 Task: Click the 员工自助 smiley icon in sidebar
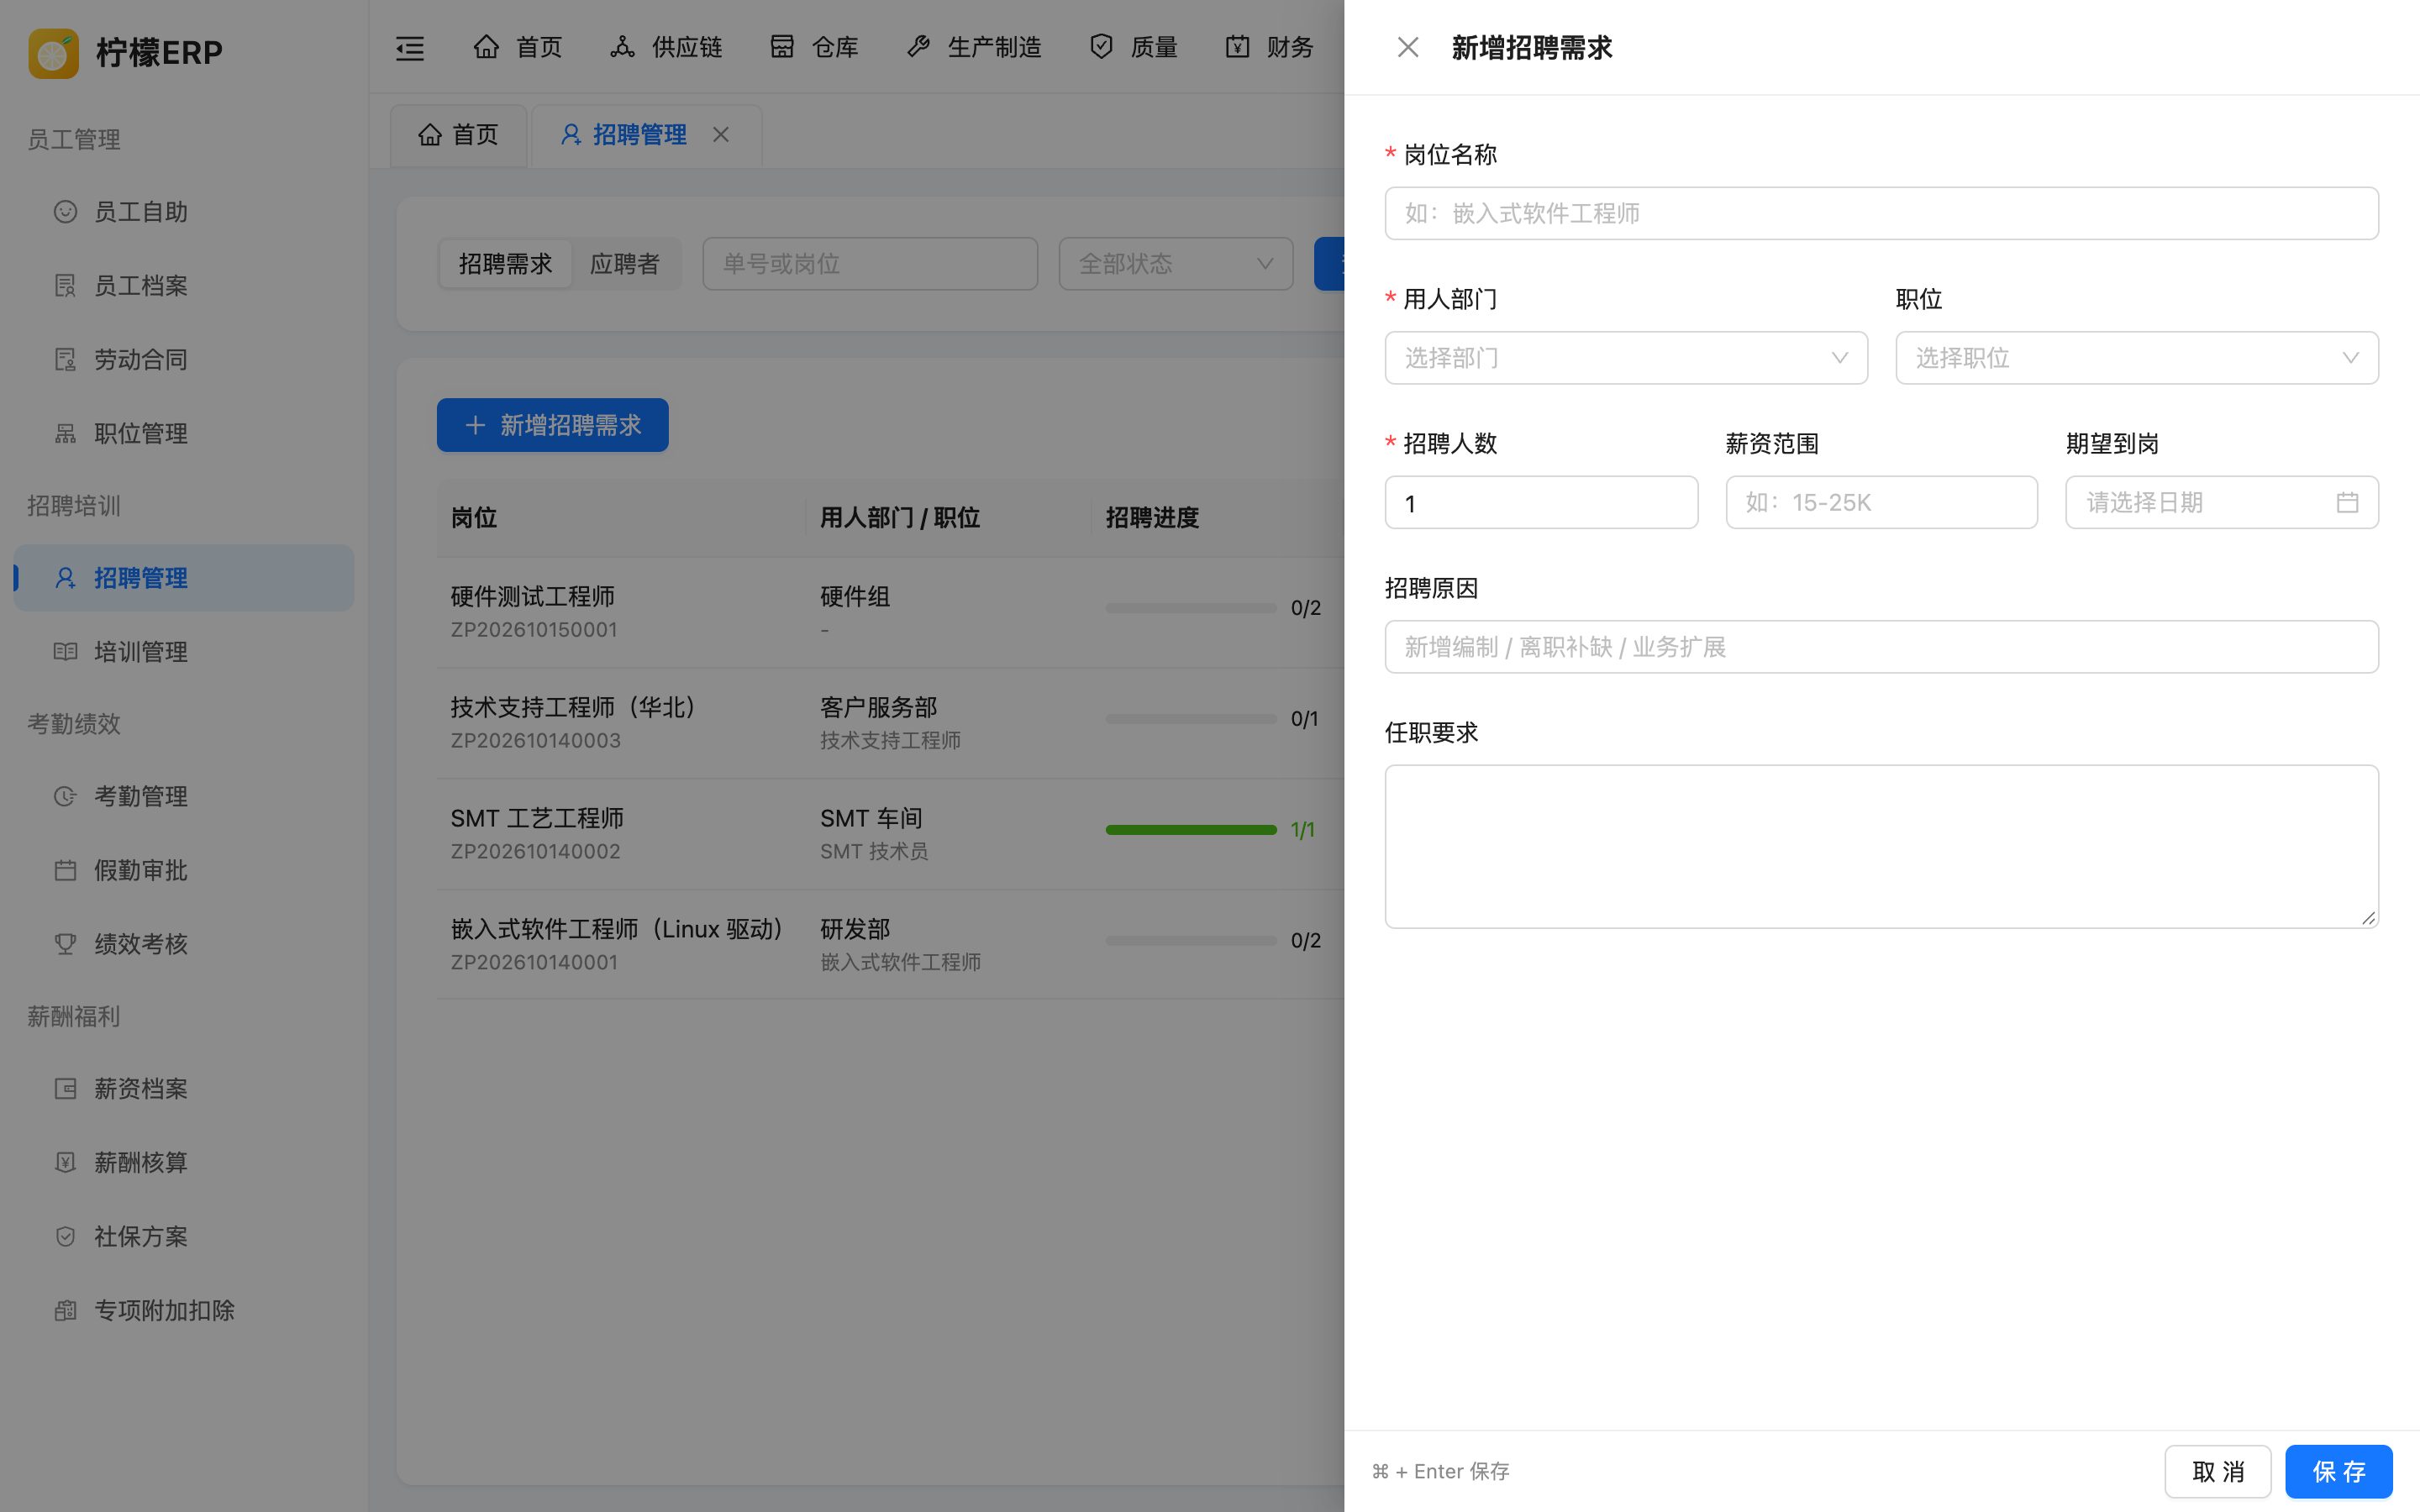65,212
